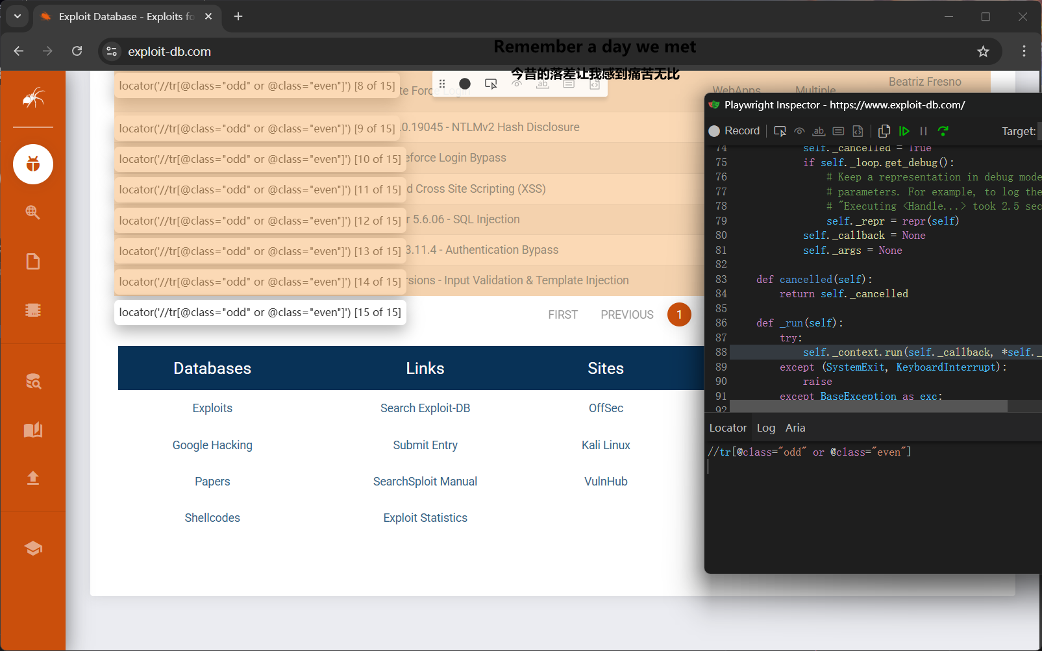Viewport: 1042px width, 651px height.
Task: Click the drag-handle dots on the overlay toolbar
Action: click(x=442, y=84)
